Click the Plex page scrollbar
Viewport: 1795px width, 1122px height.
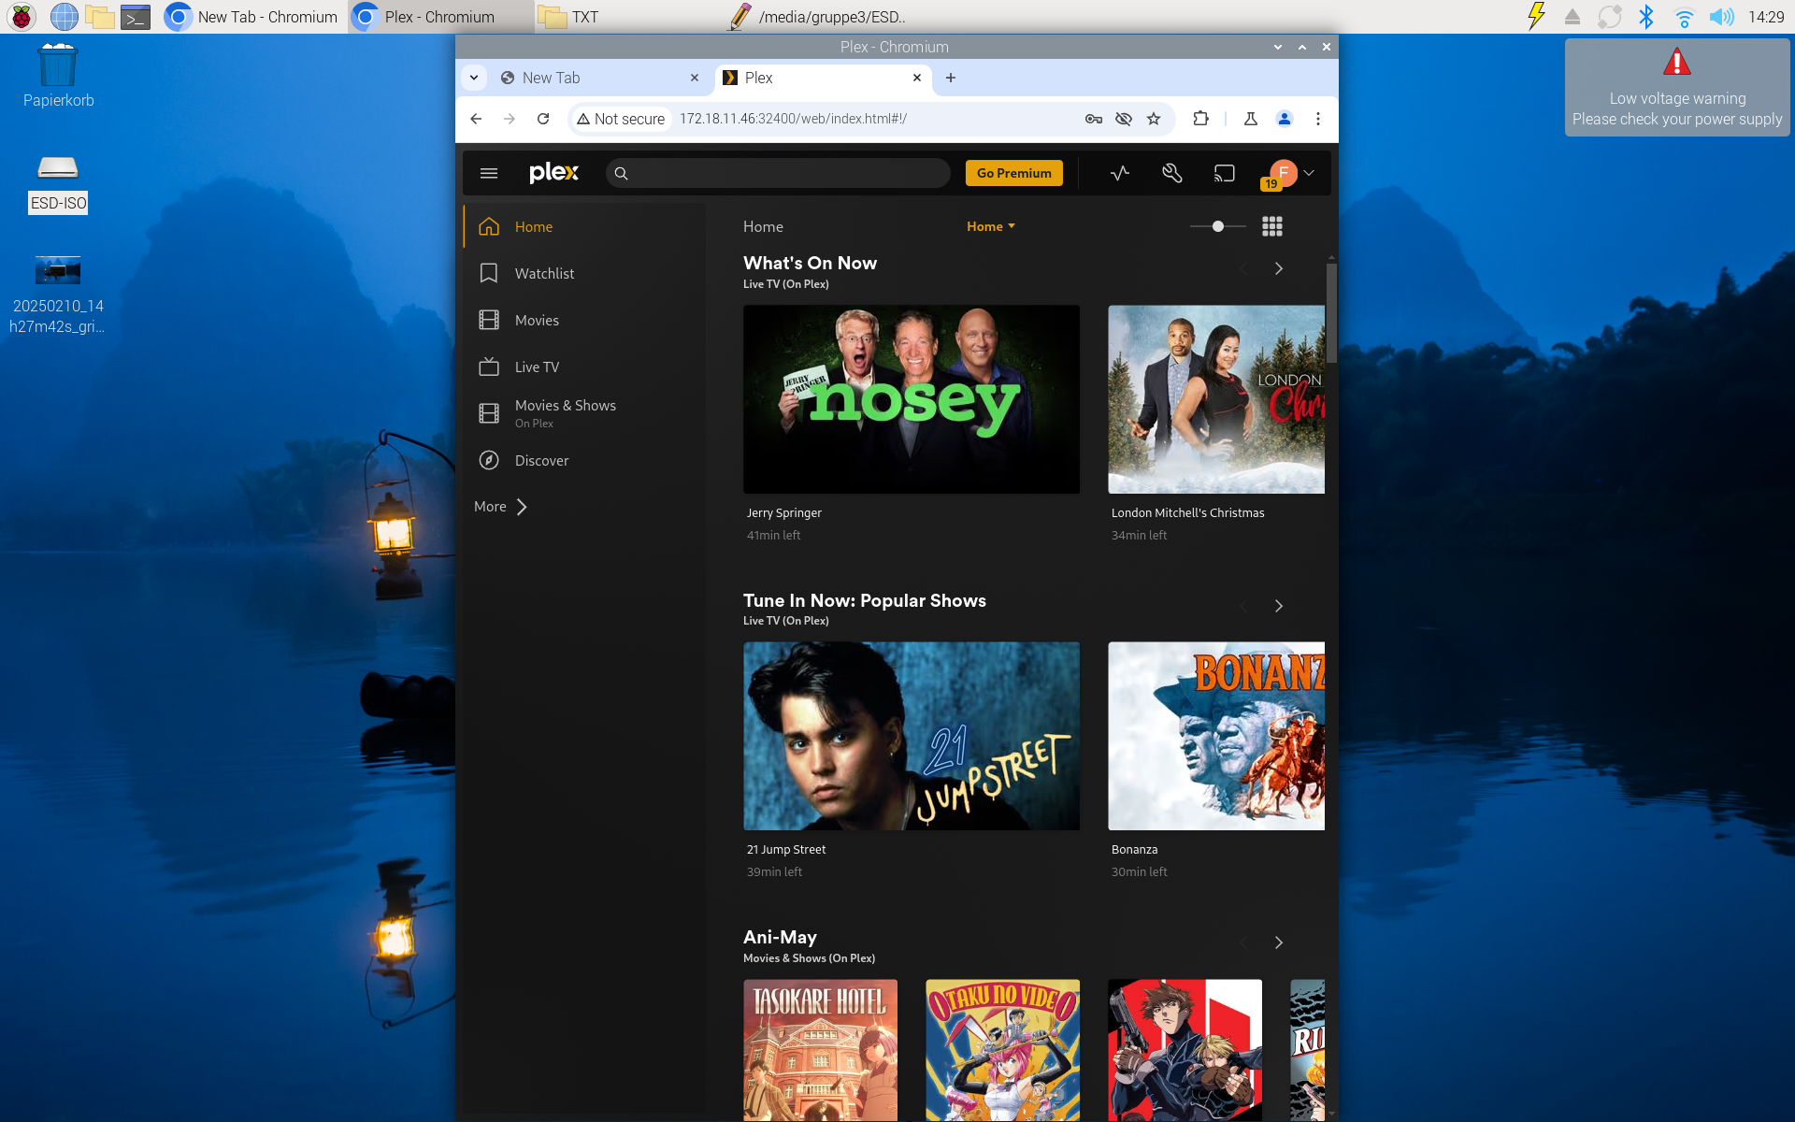coord(1331,313)
